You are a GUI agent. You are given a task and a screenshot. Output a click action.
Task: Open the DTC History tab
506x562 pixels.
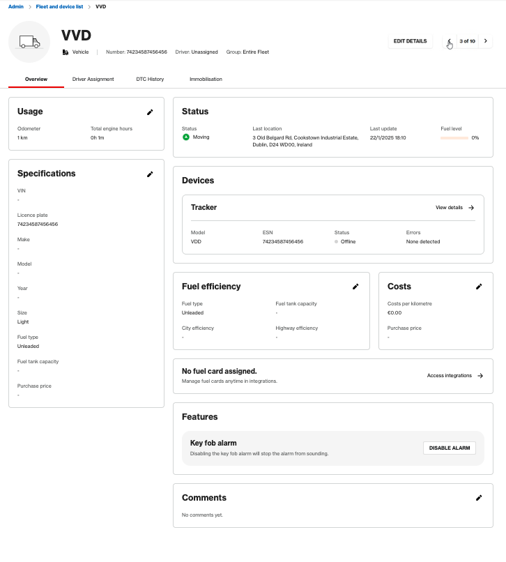point(150,79)
